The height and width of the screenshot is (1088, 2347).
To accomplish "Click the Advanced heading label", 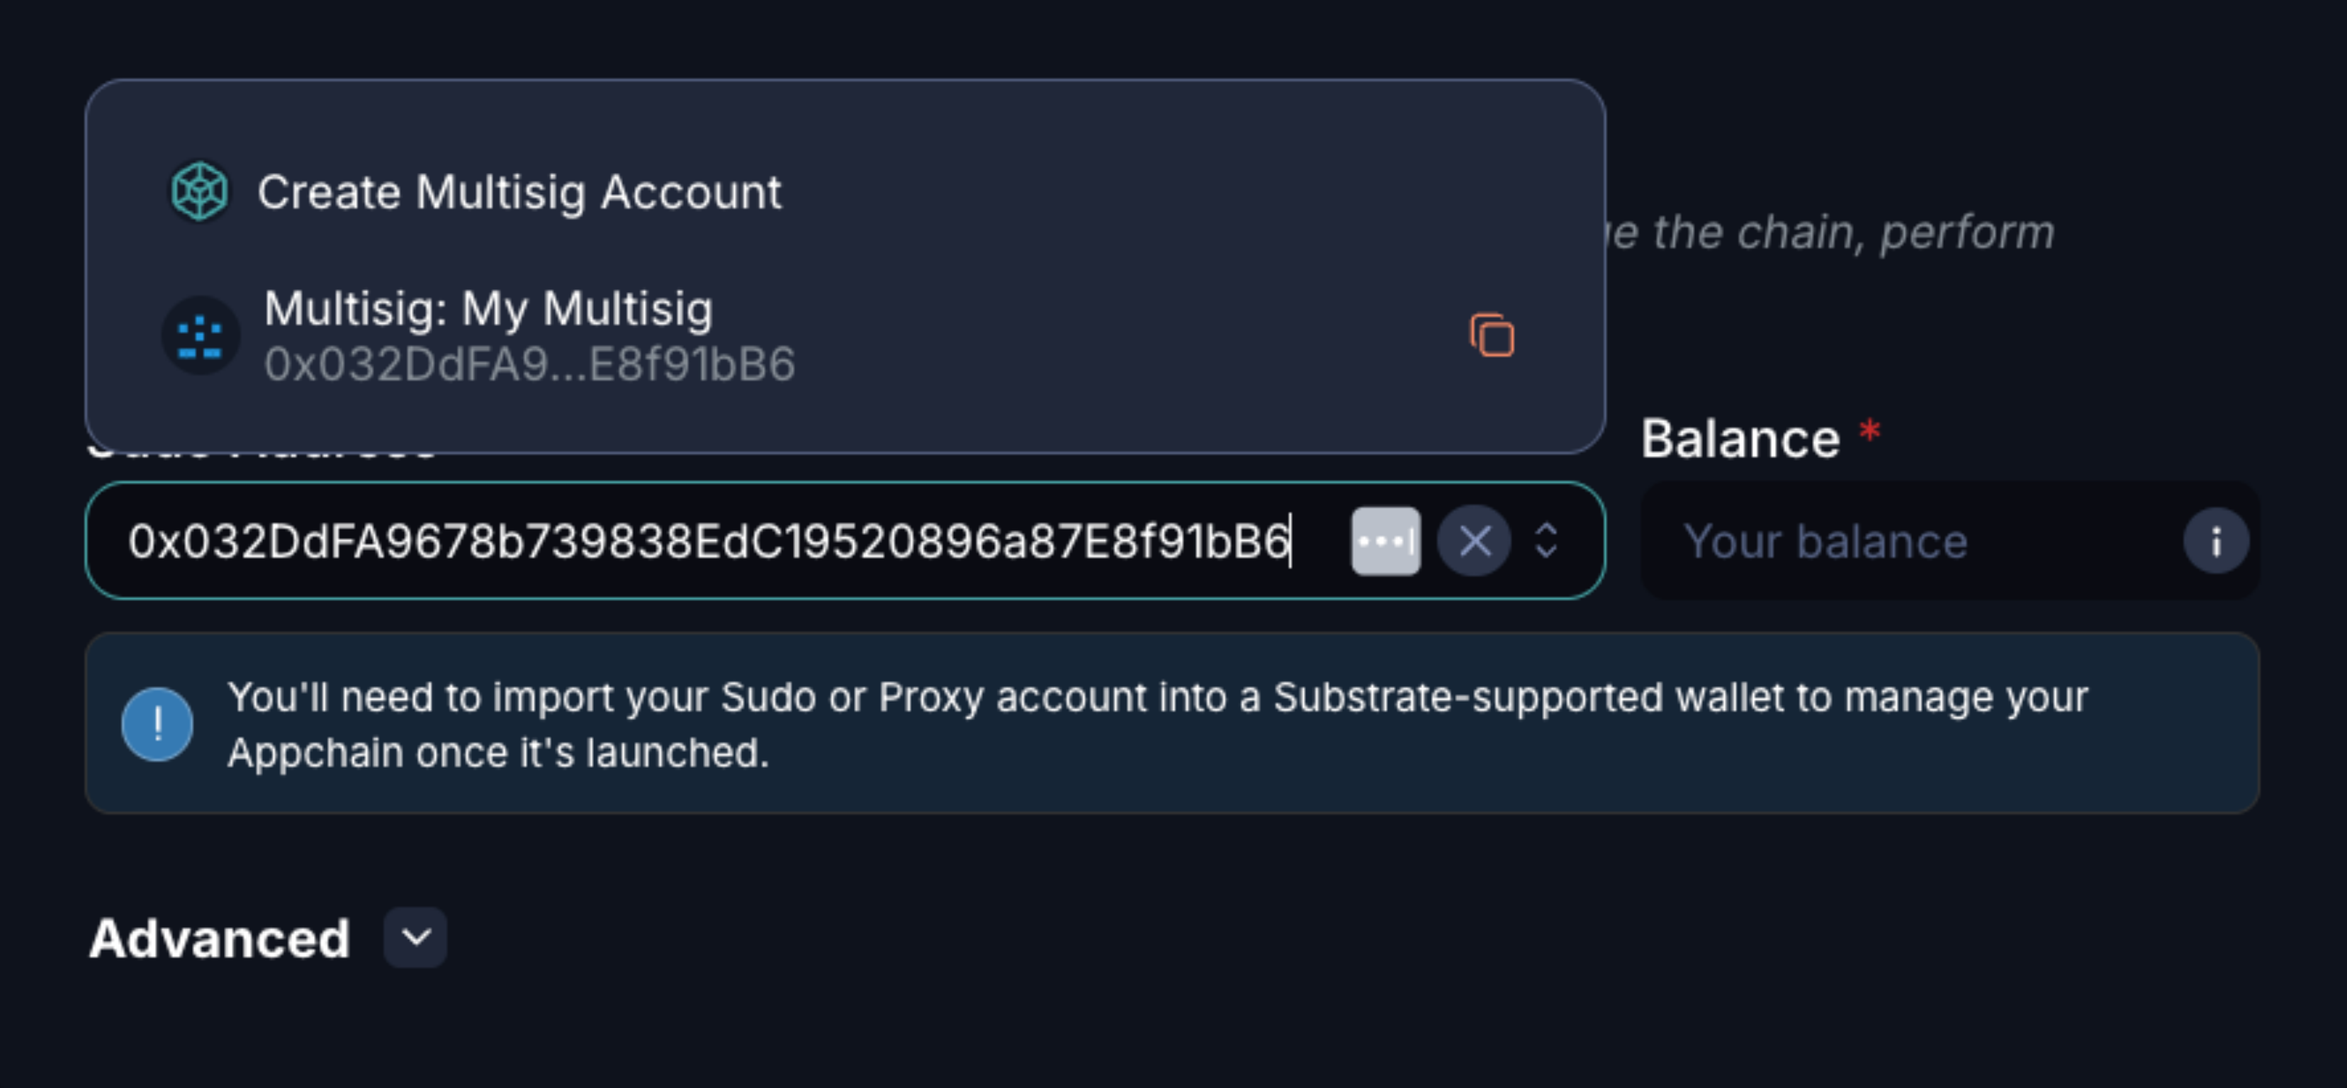I will point(220,938).
